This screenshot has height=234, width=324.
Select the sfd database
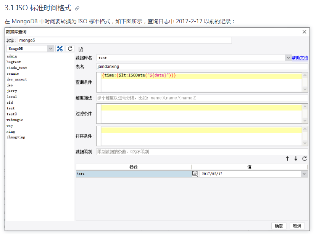[10, 103]
